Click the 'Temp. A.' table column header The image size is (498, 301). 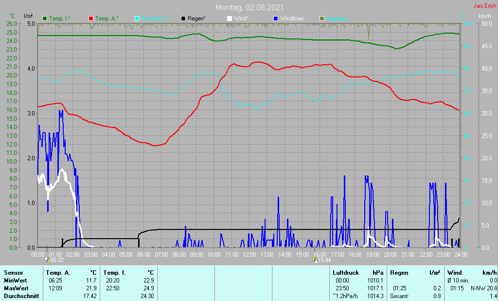pyautogui.click(x=58, y=273)
